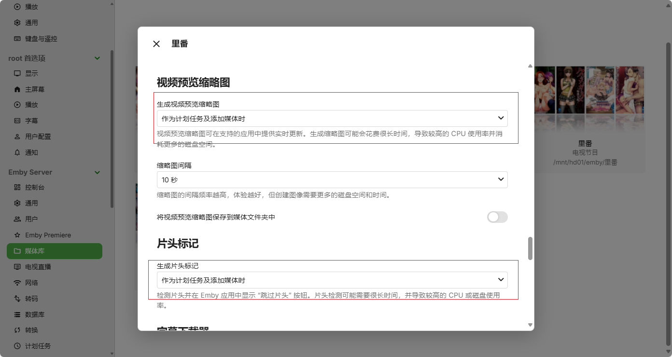Click the transcode icon beside 转码
The height and width of the screenshot is (357, 672).
coord(17,299)
